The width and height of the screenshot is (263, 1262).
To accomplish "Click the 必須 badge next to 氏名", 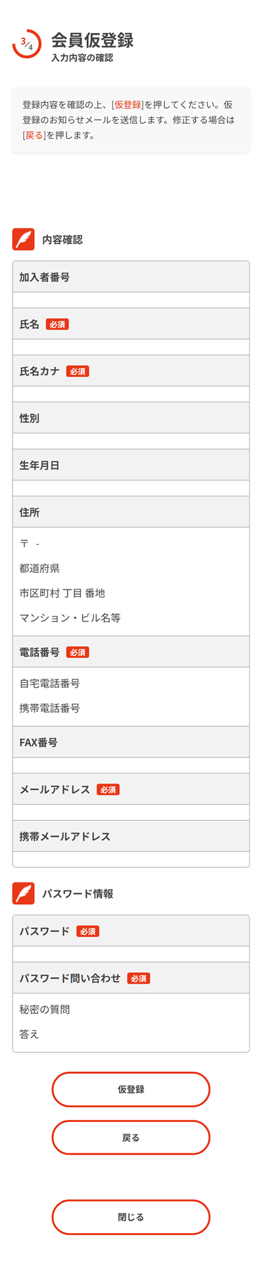I will [x=57, y=324].
